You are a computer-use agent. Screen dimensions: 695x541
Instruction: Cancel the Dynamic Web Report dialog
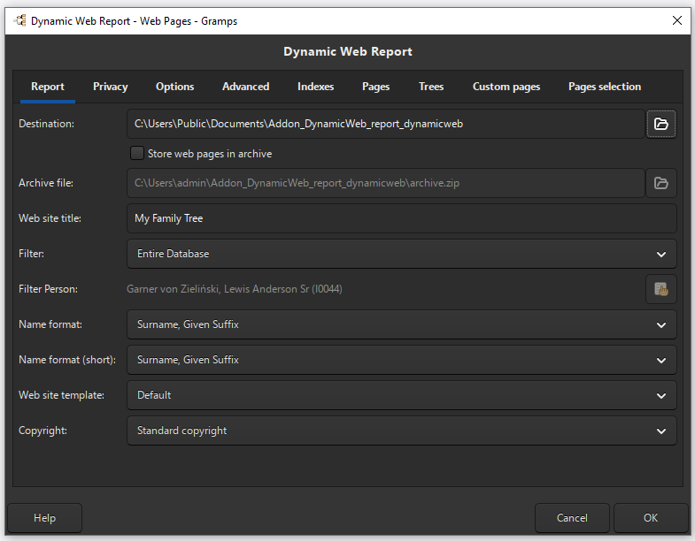[x=572, y=518]
